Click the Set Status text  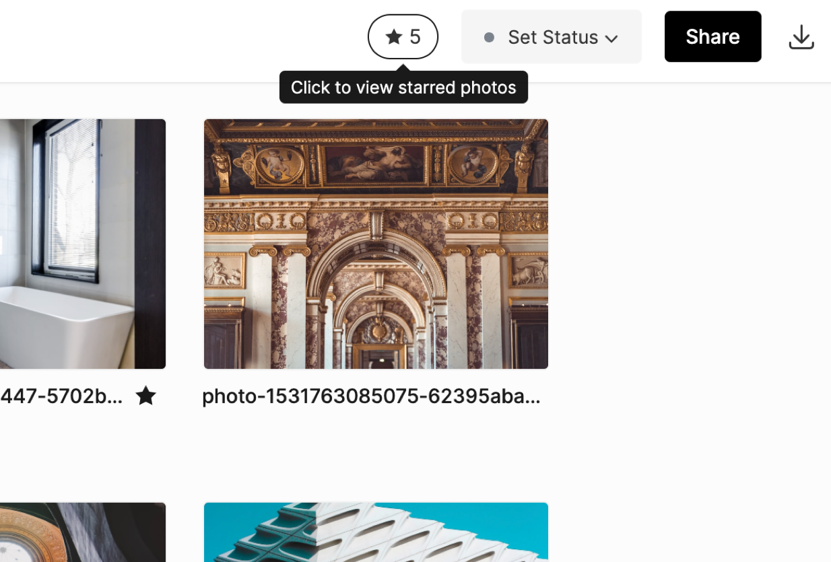pyautogui.click(x=553, y=37)
